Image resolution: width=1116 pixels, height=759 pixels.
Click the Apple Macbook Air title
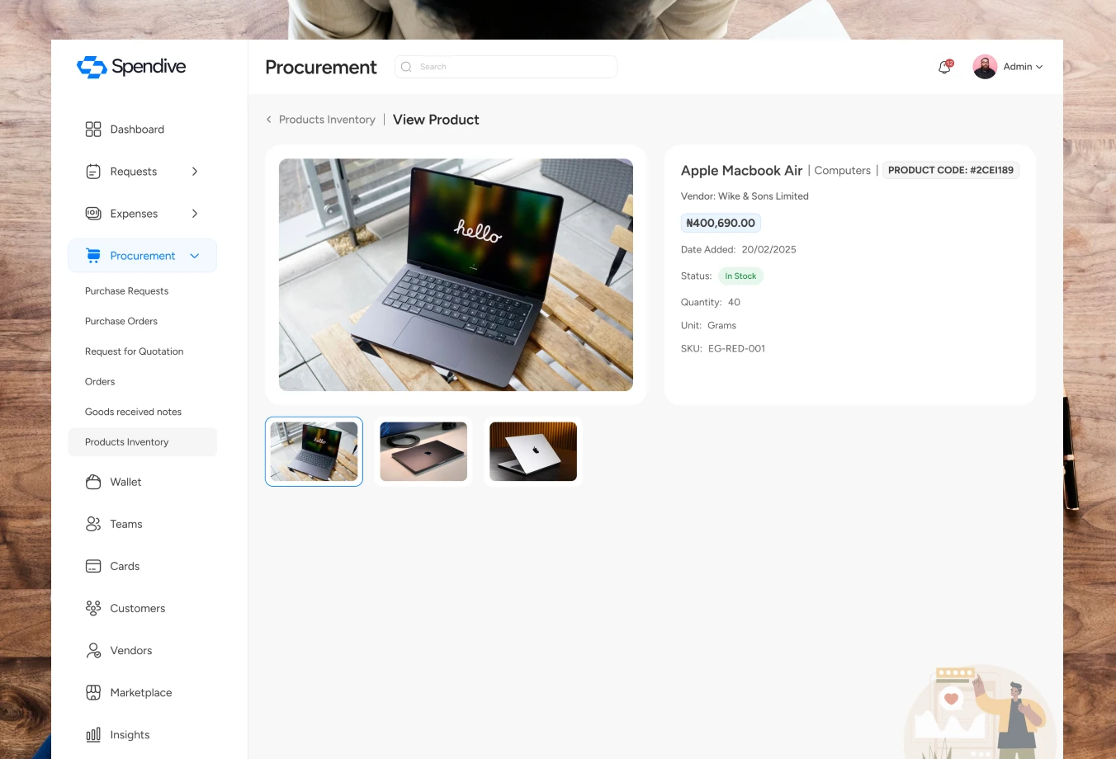pyautogui.click(x=741, y=171)
